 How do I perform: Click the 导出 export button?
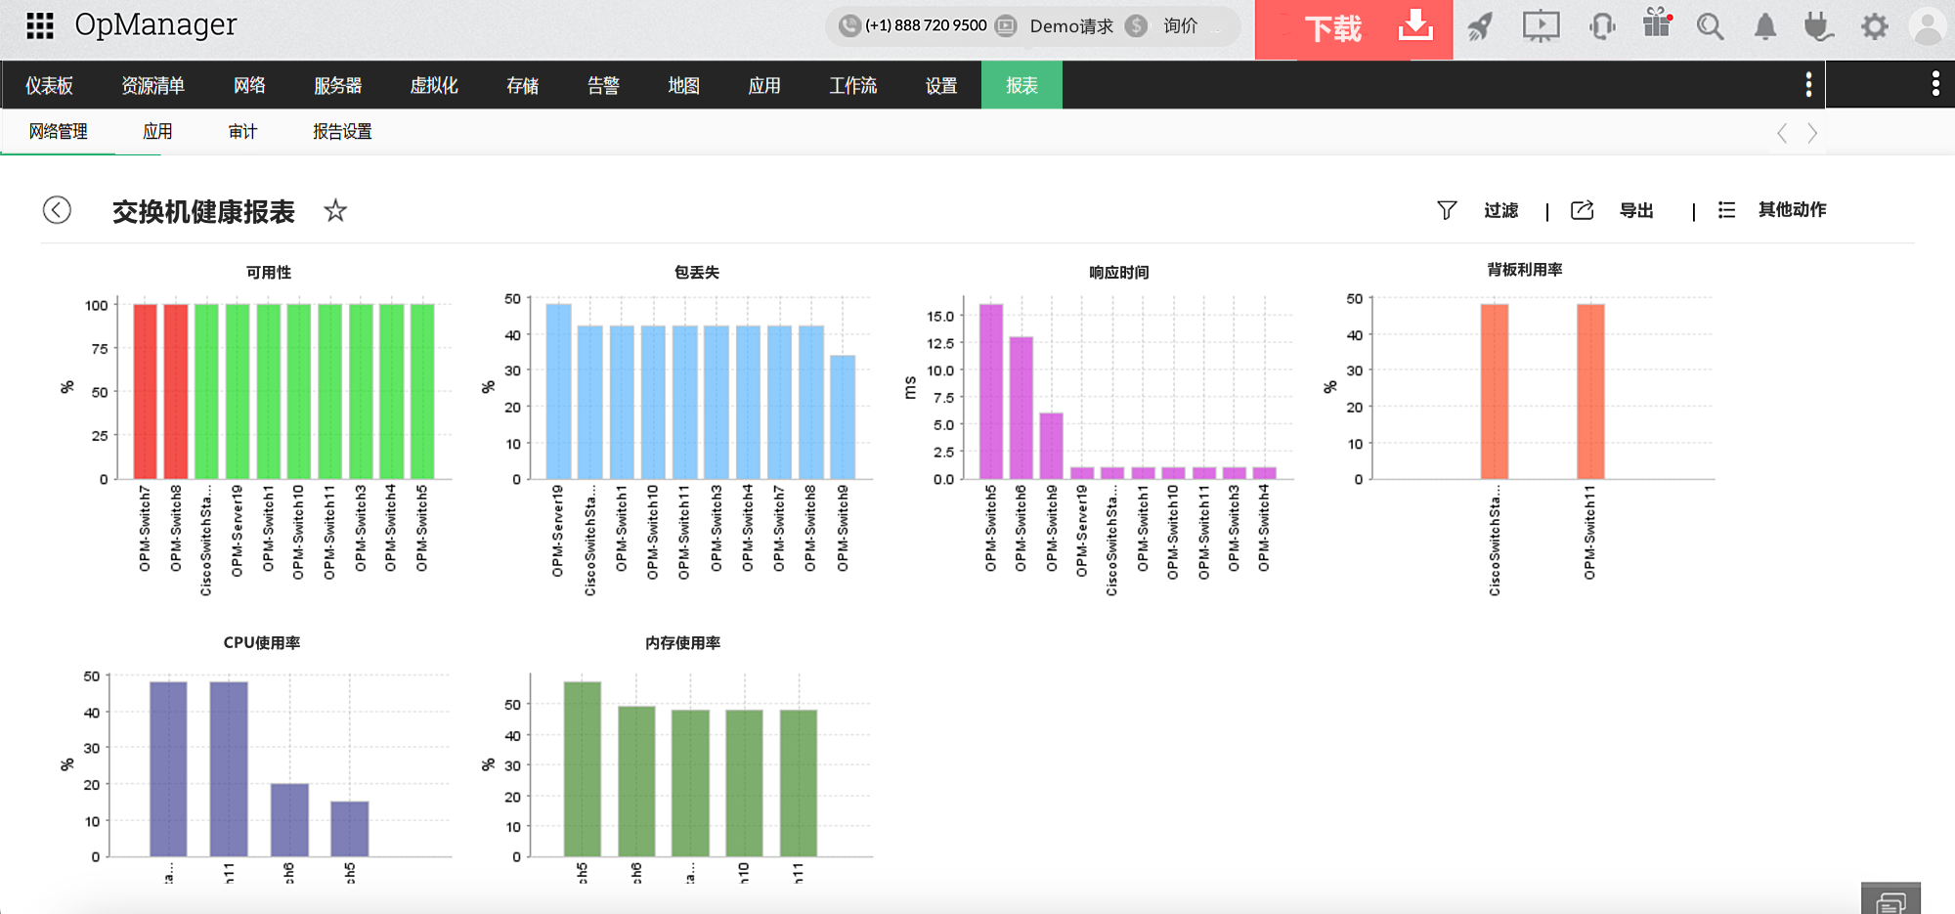[x=1636, y=210]
